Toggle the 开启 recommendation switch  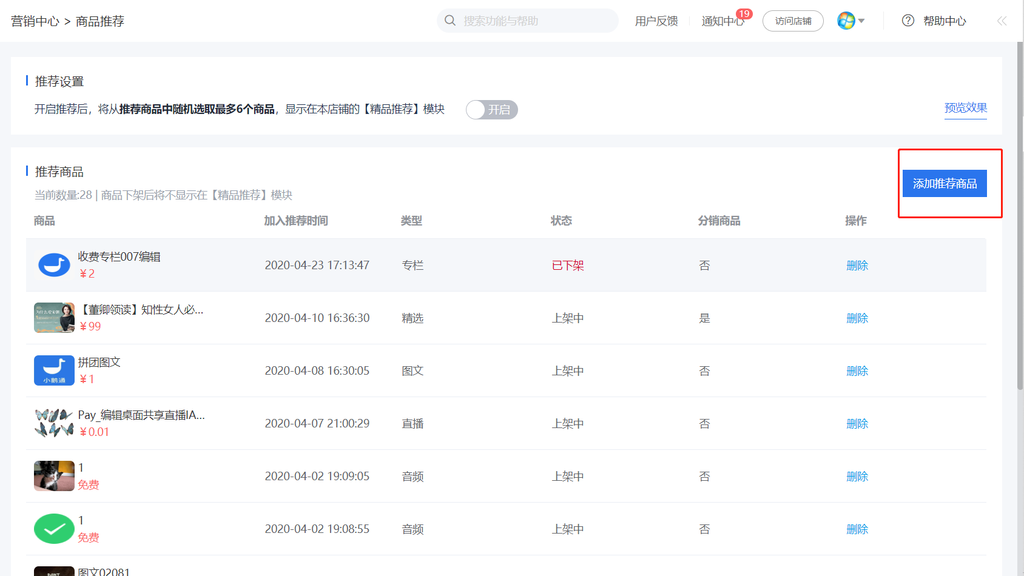point(492,110)
